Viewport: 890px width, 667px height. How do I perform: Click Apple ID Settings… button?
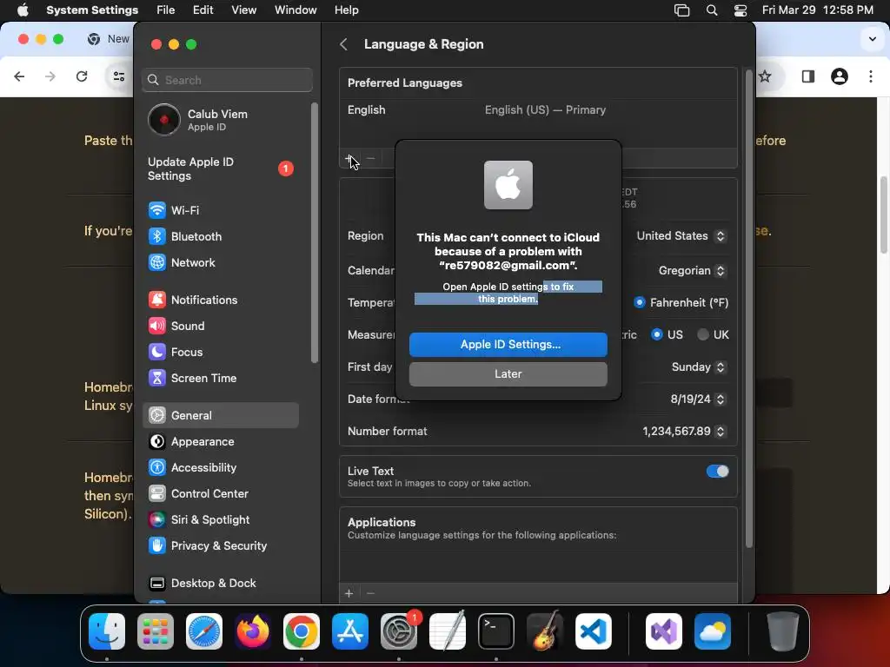(x=508, y=345)
